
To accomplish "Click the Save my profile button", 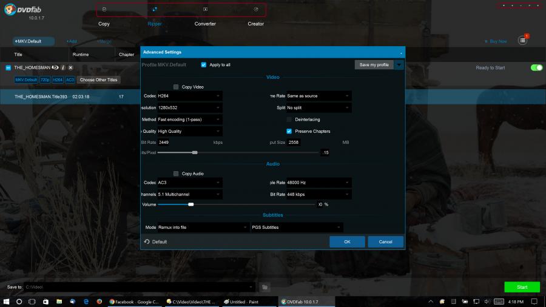I will (374, 64).
